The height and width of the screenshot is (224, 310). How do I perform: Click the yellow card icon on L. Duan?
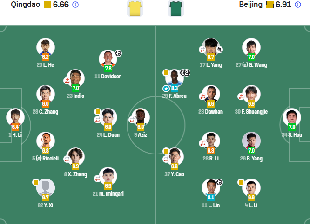[97, 112]
